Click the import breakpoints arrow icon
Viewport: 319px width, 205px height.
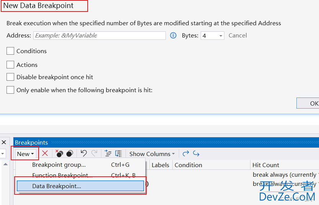[196, 153]
